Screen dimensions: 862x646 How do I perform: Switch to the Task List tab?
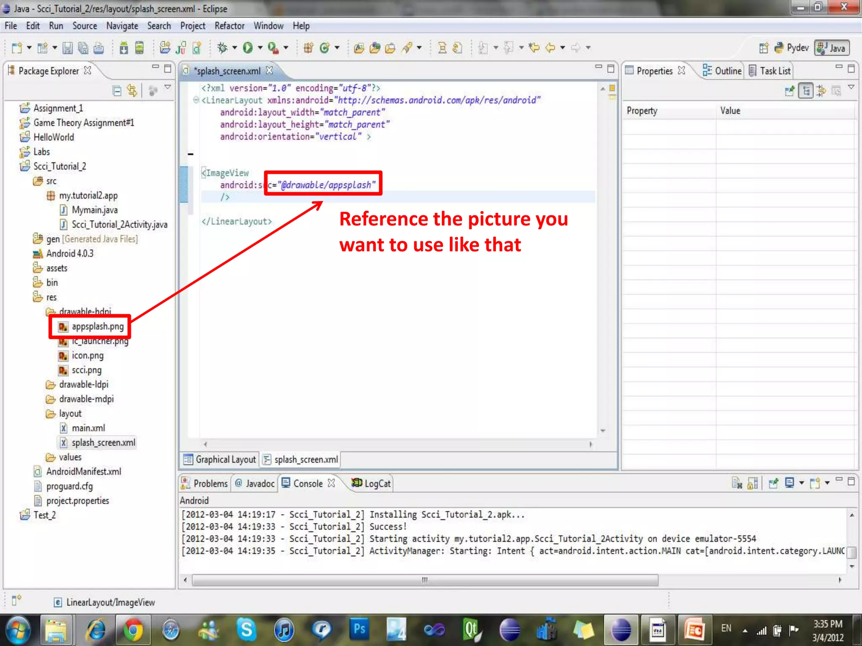(x=770, y=71)
